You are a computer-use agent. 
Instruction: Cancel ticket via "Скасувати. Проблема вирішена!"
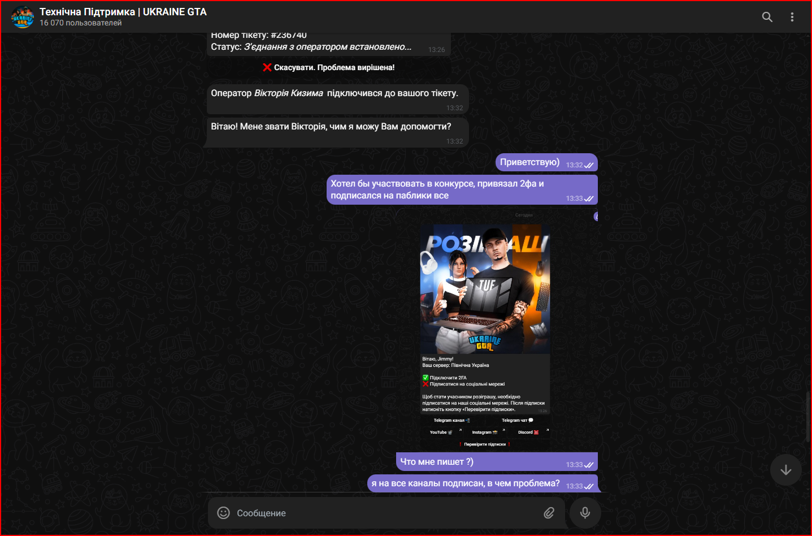point(329,67)
